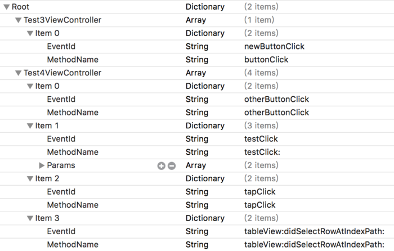Click the (3 items) count on Item 1

261,125
